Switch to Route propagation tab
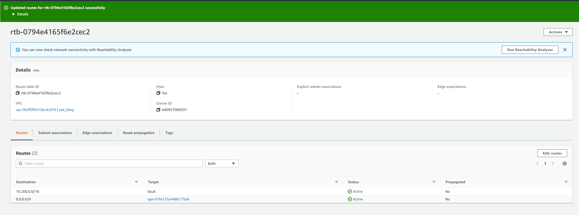 coord(139,133)
